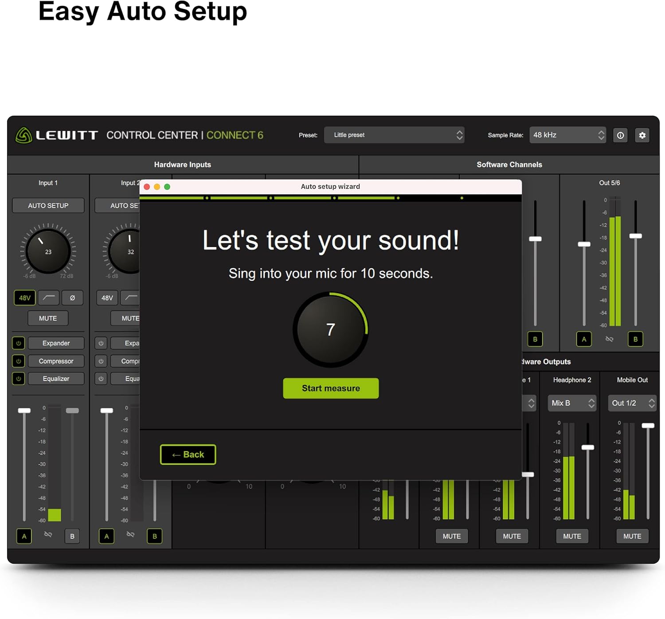Viewport: 665px width, 619px height.
Task: Mute Input 1
Action: [48, 318]
